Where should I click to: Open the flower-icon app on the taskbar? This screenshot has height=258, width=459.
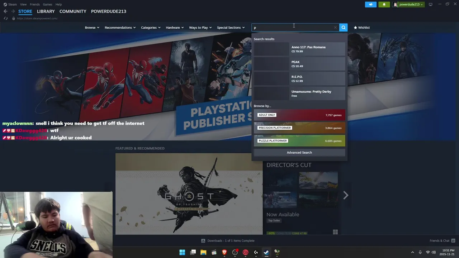coord(277,252)
